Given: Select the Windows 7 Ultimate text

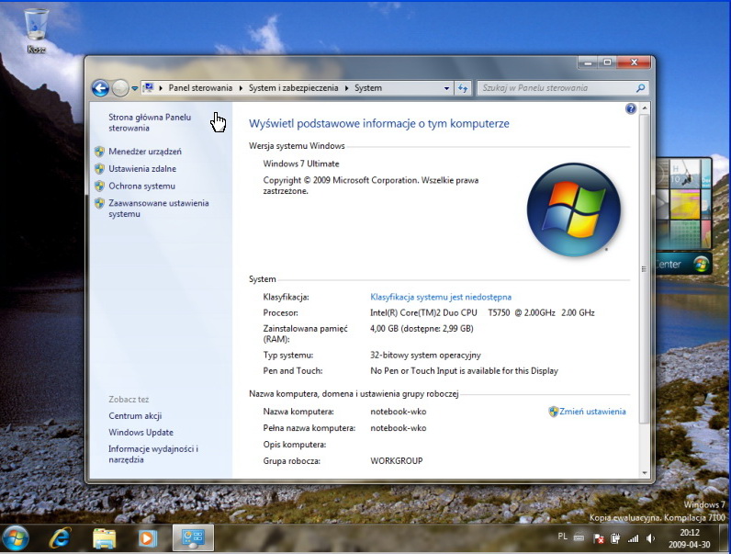Looking at the screenshot, I should (301, 164).
